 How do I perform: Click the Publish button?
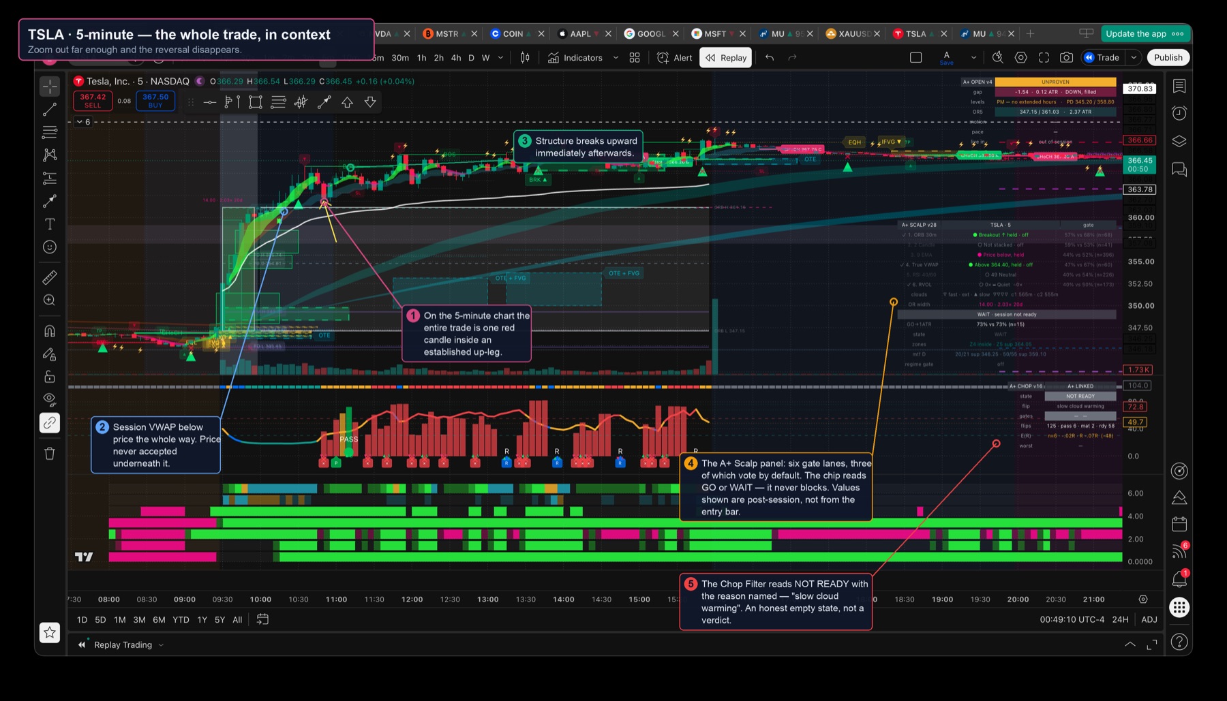1168,58
